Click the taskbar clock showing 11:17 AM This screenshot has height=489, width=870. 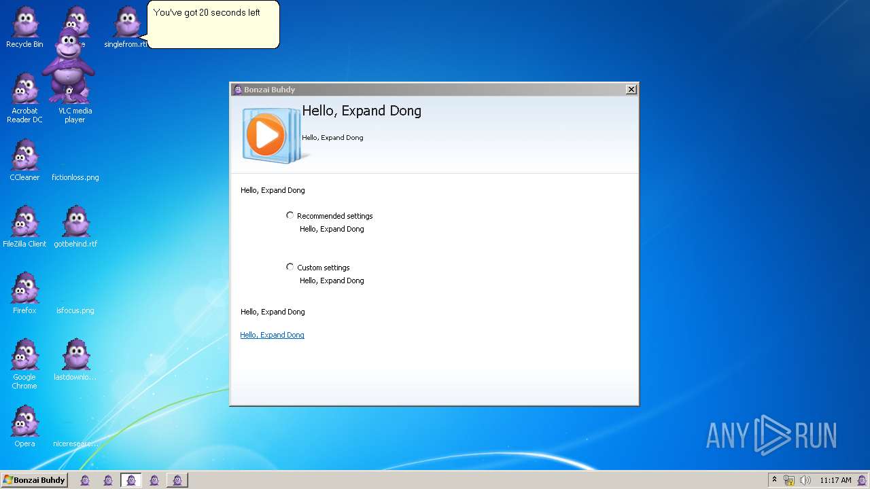835,480
